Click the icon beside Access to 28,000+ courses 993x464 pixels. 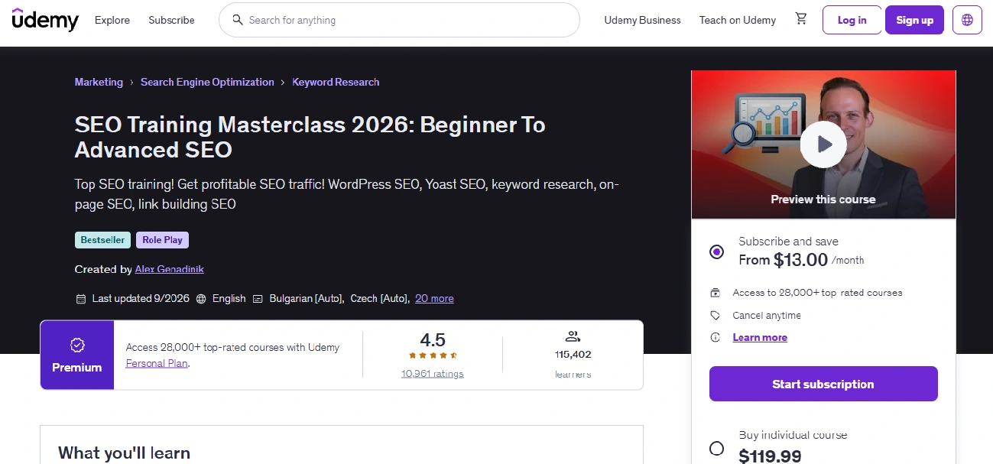click(x=716, y=293)
